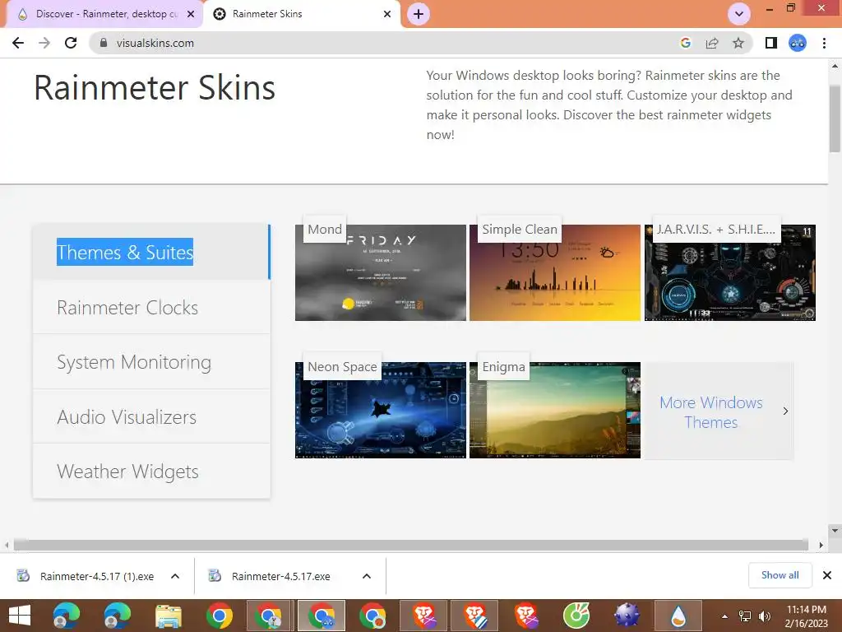The width and height of the screenshot is (842, 632).
Task: Open the Chrome three-dot menu
Action: coord(824,43)
